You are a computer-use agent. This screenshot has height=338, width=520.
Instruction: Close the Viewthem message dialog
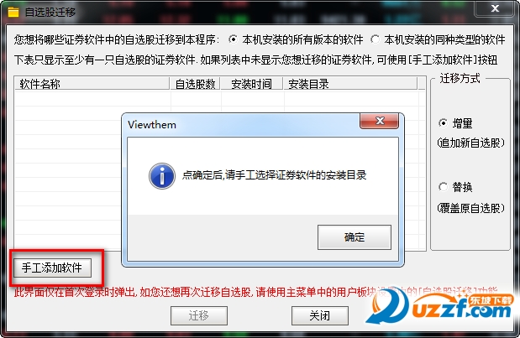coord(380,121)
